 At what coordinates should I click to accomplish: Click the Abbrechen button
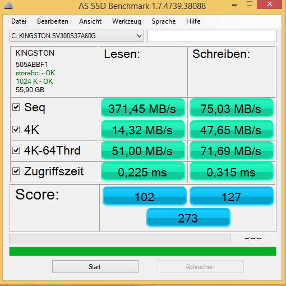pos(201,266)
